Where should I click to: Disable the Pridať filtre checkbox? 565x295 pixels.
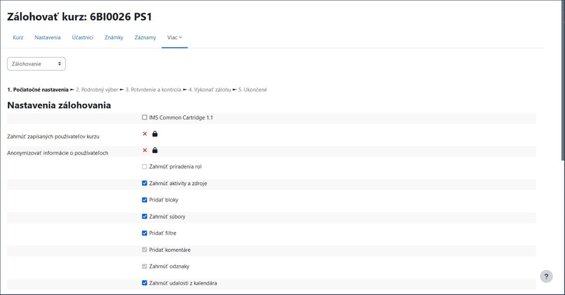145,233
